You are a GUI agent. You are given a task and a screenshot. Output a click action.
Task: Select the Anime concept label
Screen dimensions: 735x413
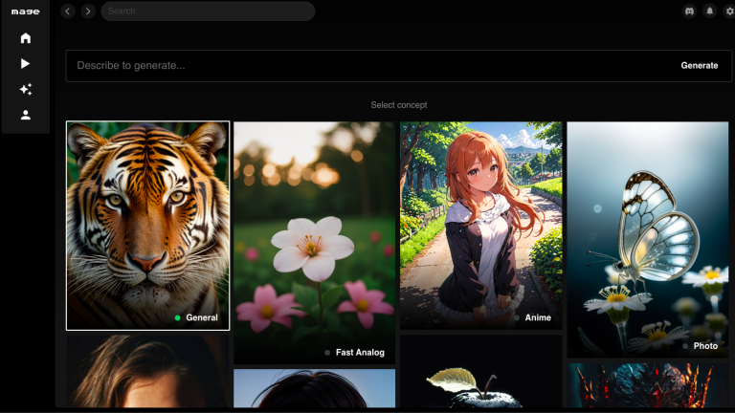point(538,317)
